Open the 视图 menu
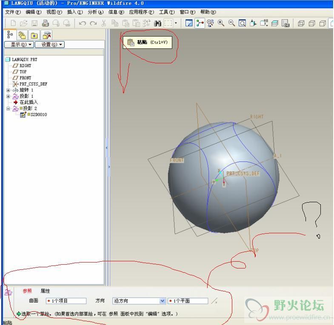This screenshot has height=325, width=334. click(54, 12)
